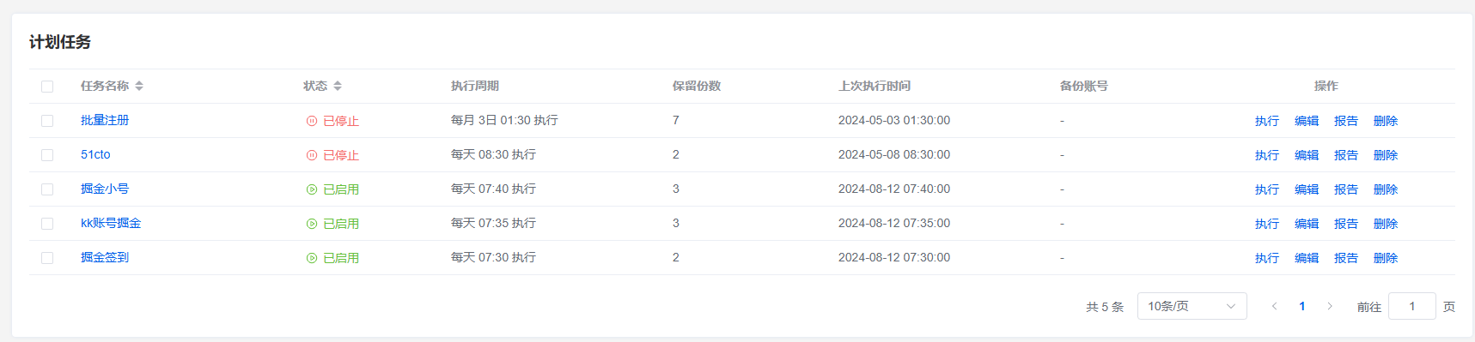Focus the 前往 page number input field

(x=1412, y=306)
